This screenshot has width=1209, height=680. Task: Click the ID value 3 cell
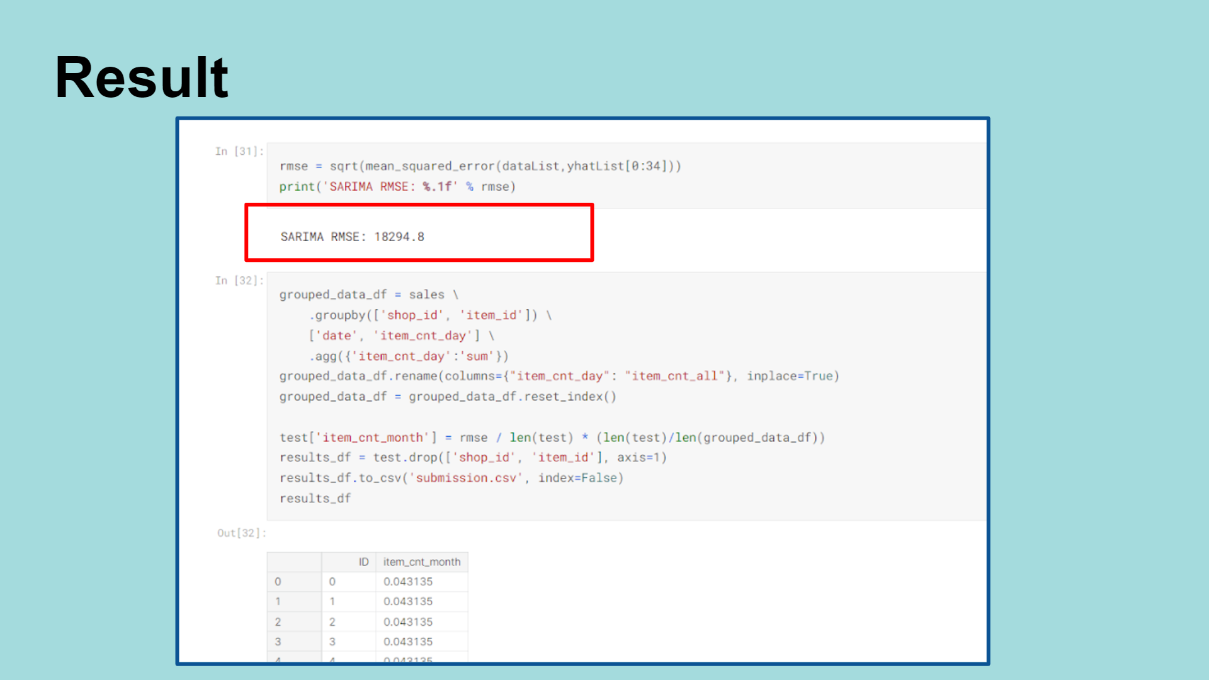tap(332, 642)
